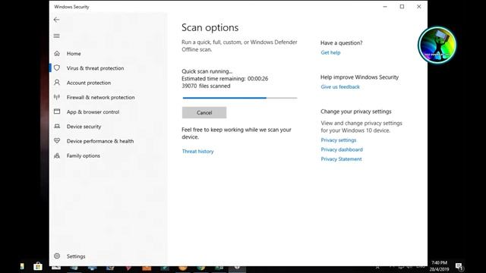Open Firewall & network protection
Image resolution: width=486 pixels, height=273 pixels.
pyautogui.click(x=101, y=97)
